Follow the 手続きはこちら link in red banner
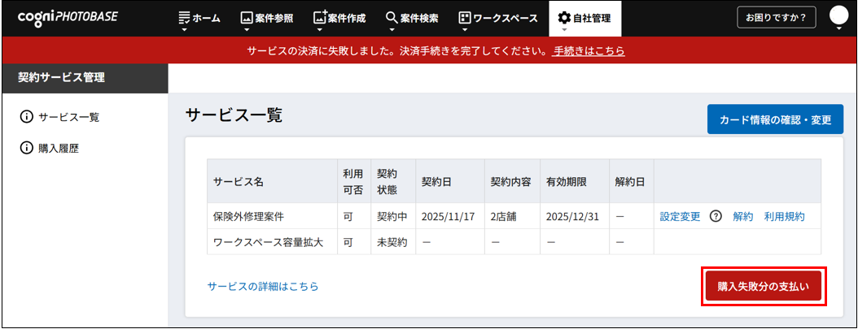This screenshot has height=329, width=858. (589, 51)
